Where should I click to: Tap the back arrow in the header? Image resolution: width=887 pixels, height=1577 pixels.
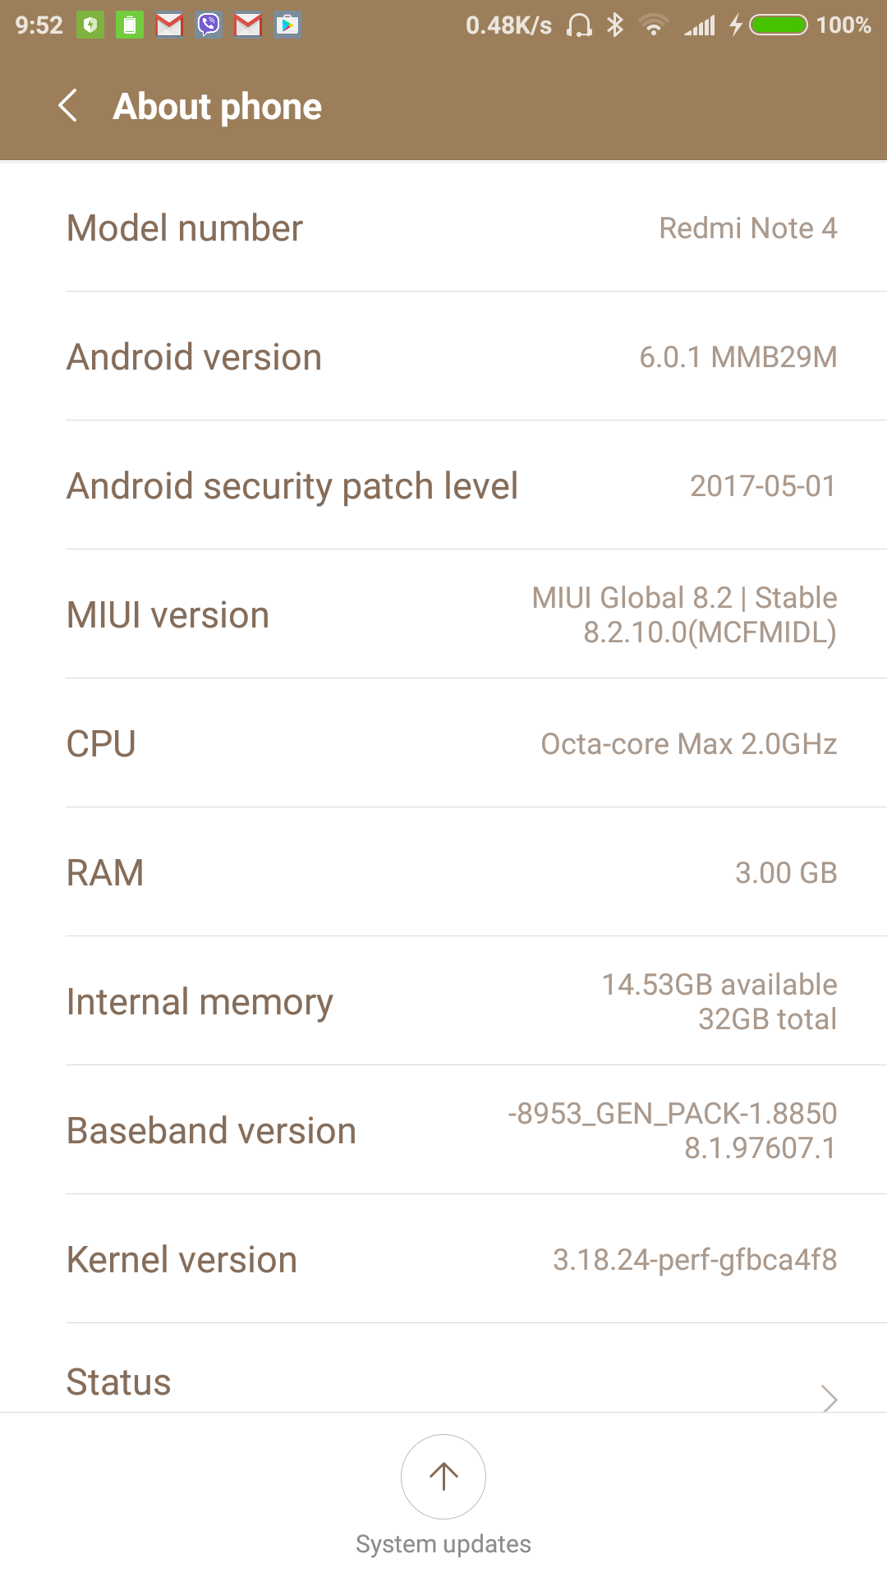(x=68, y=106)
